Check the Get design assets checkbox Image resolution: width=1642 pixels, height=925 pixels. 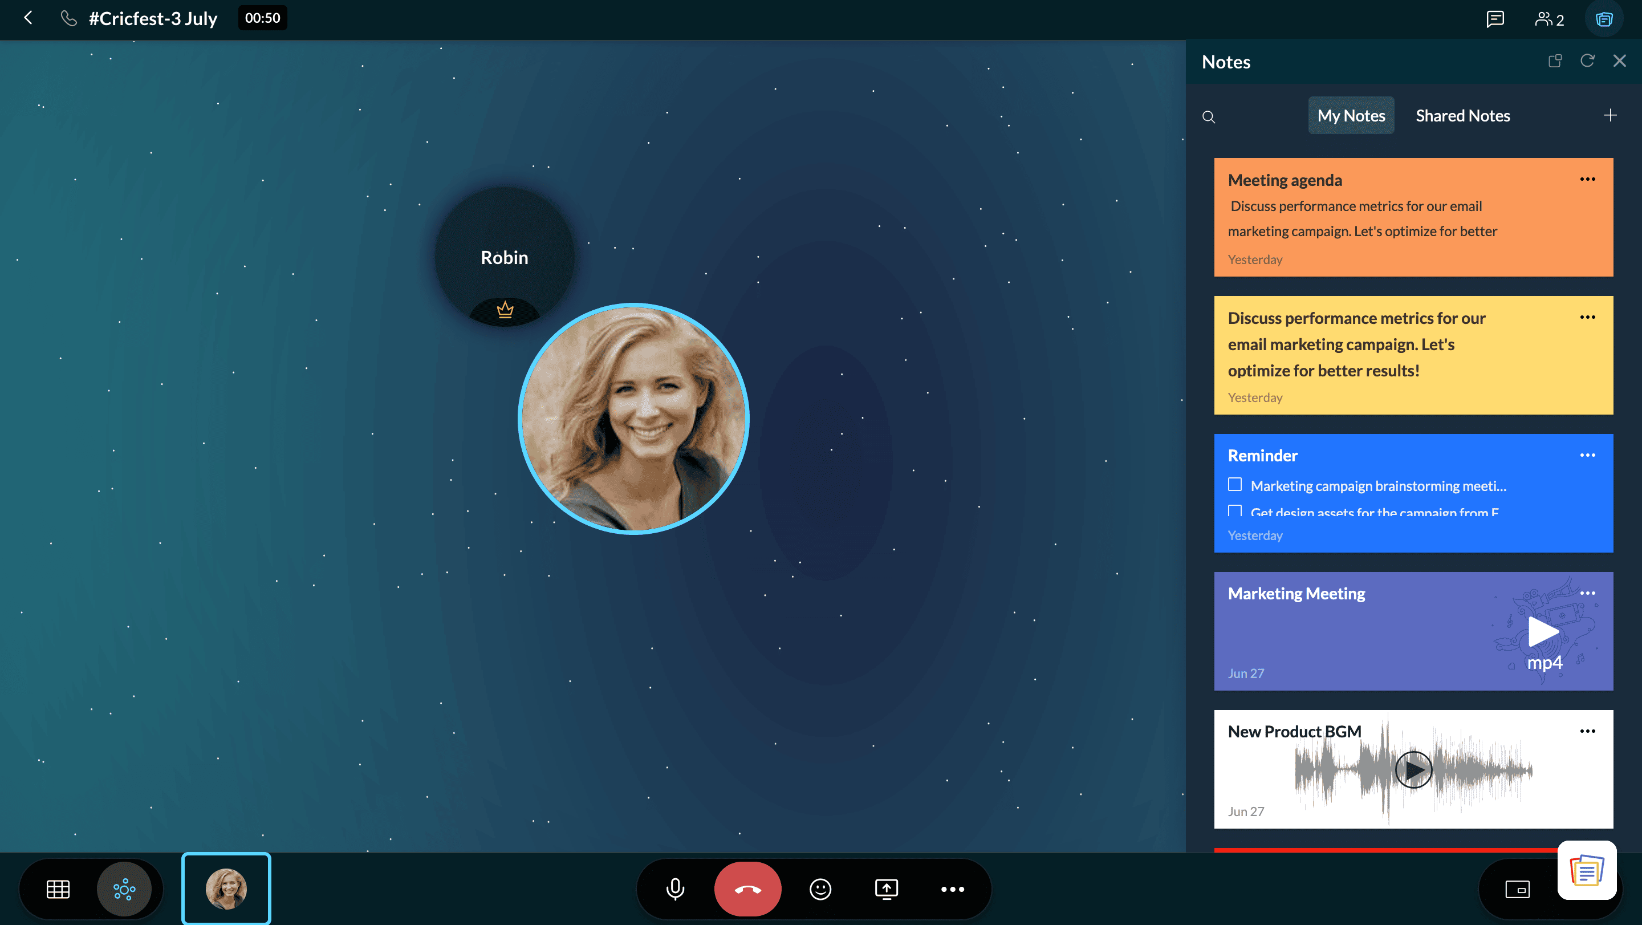(1235, 510)
